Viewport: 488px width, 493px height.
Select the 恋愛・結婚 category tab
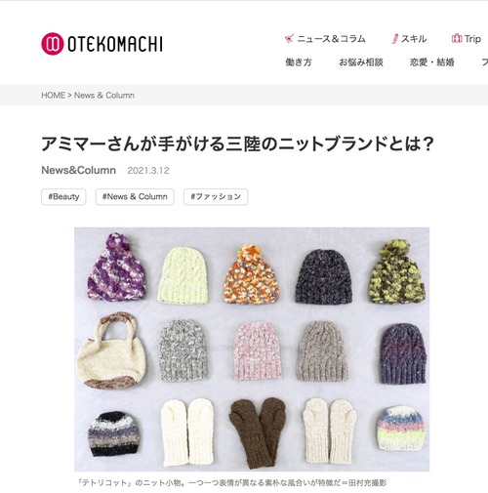coord(431,62)
